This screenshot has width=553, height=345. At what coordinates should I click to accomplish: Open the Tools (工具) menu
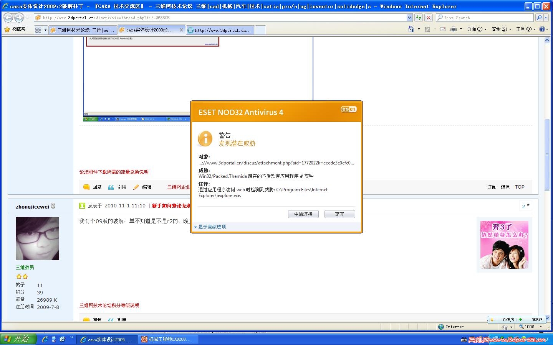[x=526, y=29]
